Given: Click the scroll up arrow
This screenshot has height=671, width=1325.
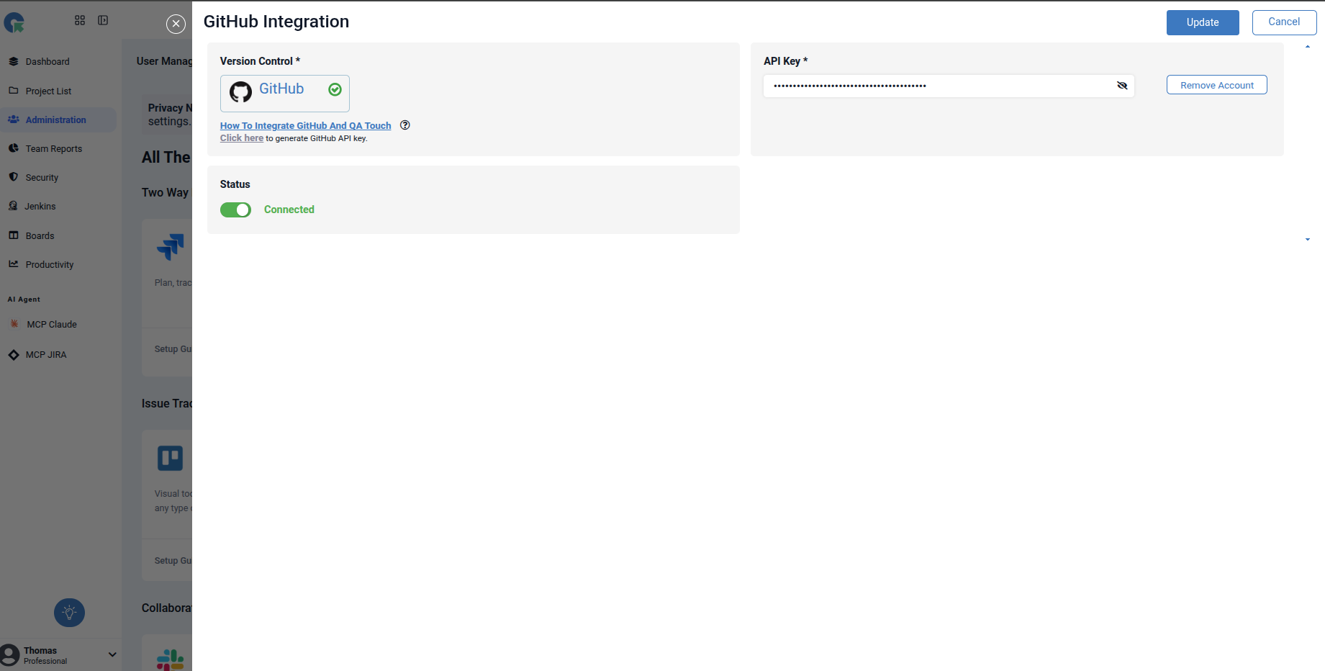Looking at the screenshot, I should pos(1308,48).
